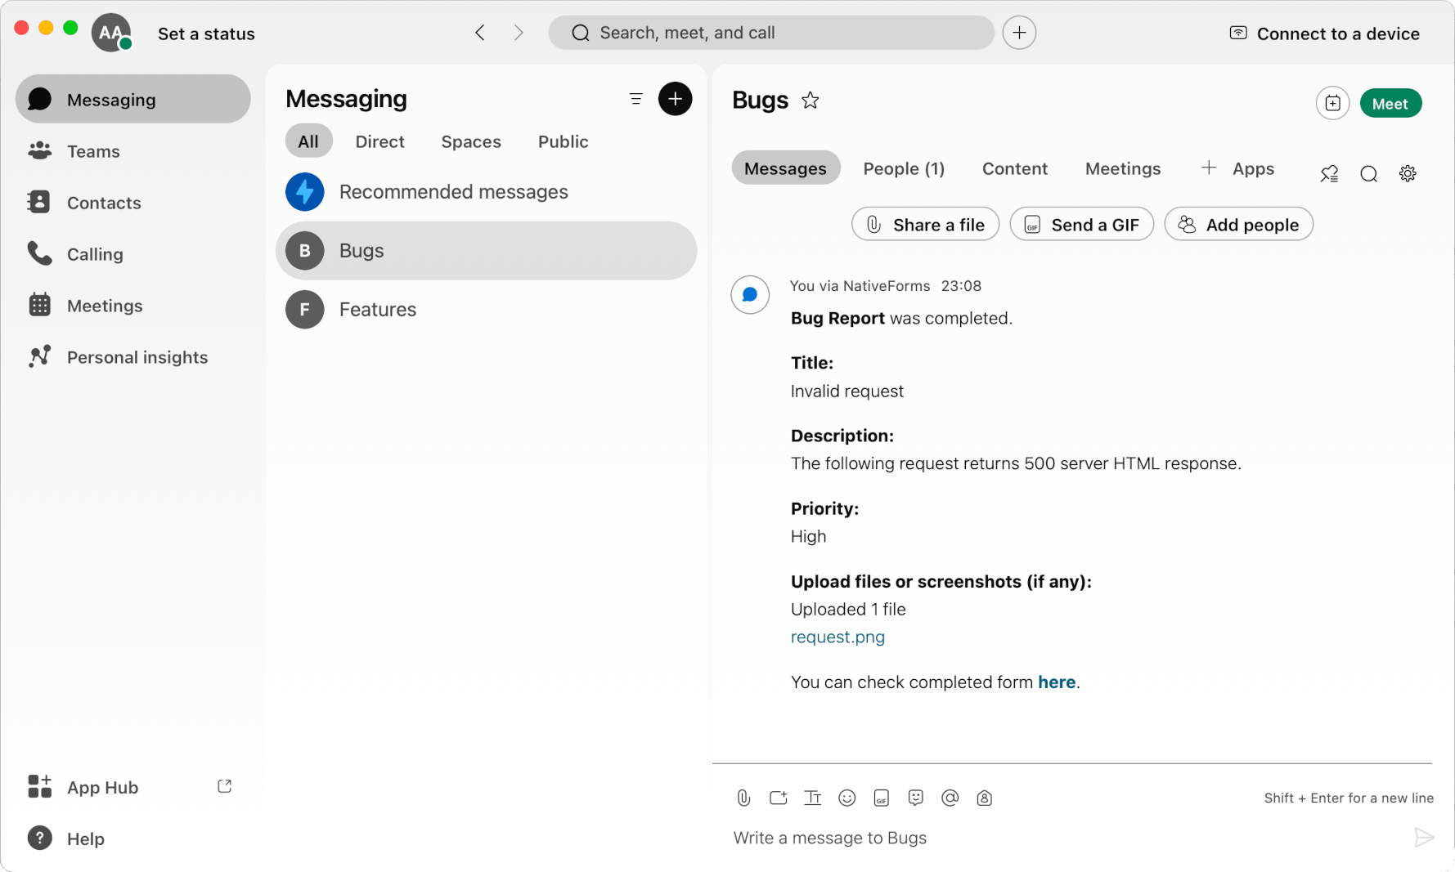Open screen capture icon in composer
Image resolution: width=1455 pixels, height=872 pixels.
(778, 798)
